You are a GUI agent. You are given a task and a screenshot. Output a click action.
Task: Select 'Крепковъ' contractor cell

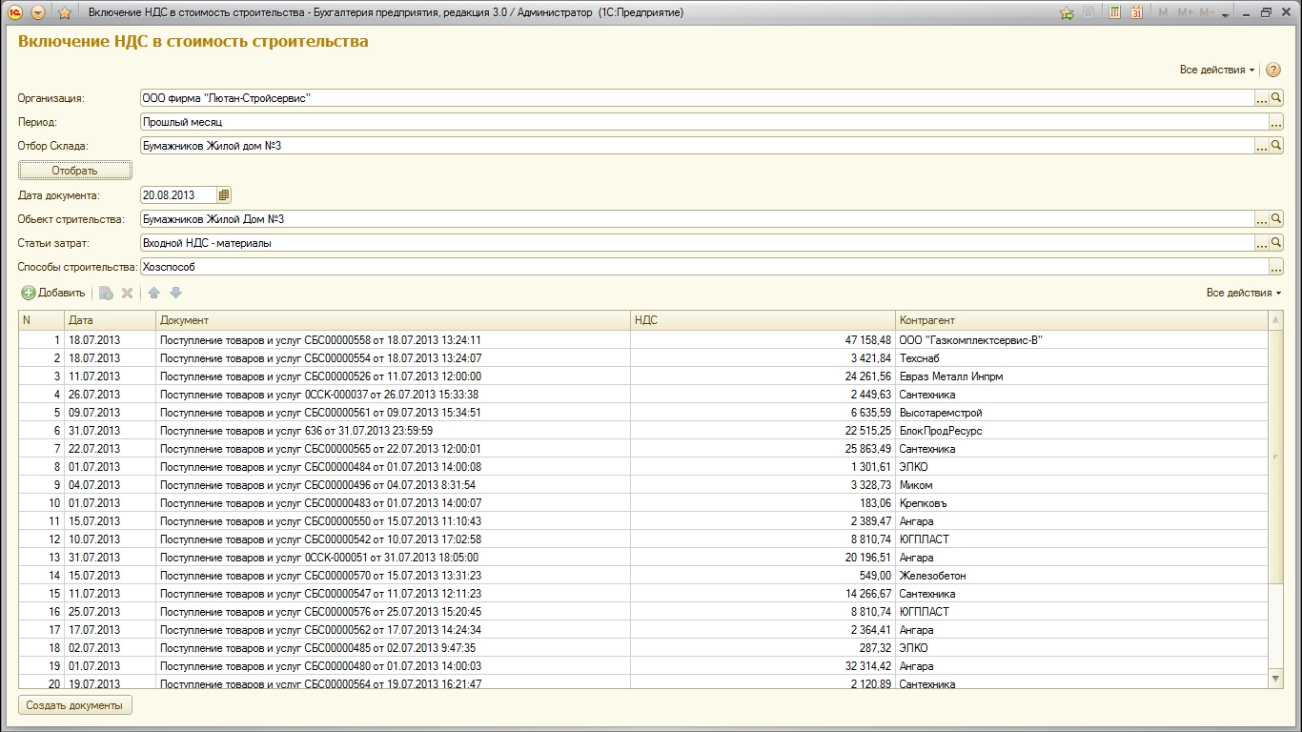[x=1082, y=503]
